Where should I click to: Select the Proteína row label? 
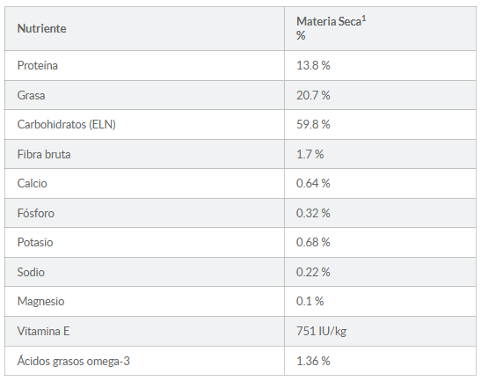38,65
